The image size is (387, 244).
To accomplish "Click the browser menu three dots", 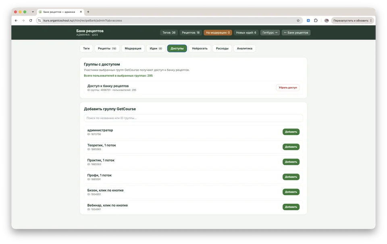I will click(371, 21).
